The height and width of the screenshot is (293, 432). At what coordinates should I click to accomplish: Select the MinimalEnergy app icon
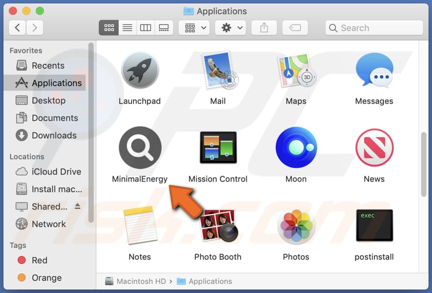[x=140, y=148]
